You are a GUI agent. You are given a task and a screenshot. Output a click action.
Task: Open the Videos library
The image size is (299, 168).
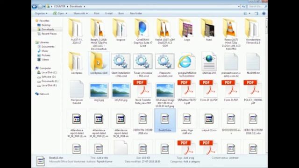coord(45,59)
